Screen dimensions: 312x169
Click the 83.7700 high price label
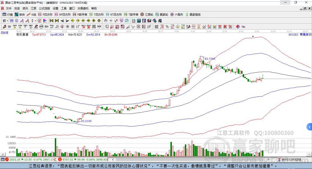(210, 59)
